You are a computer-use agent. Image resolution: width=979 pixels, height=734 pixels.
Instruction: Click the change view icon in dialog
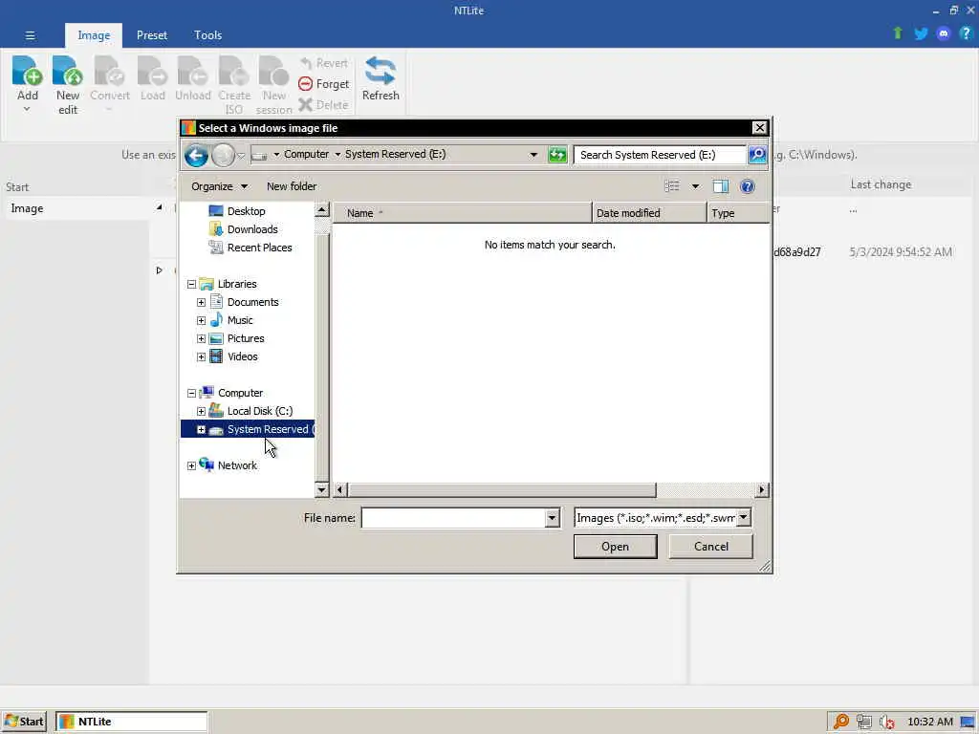[672, 186]
